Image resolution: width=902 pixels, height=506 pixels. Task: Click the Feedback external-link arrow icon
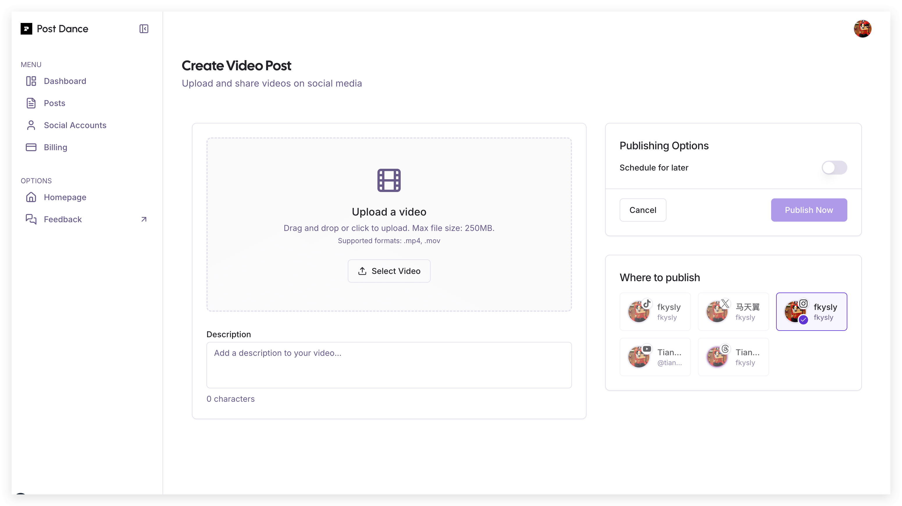coord(144,219)
